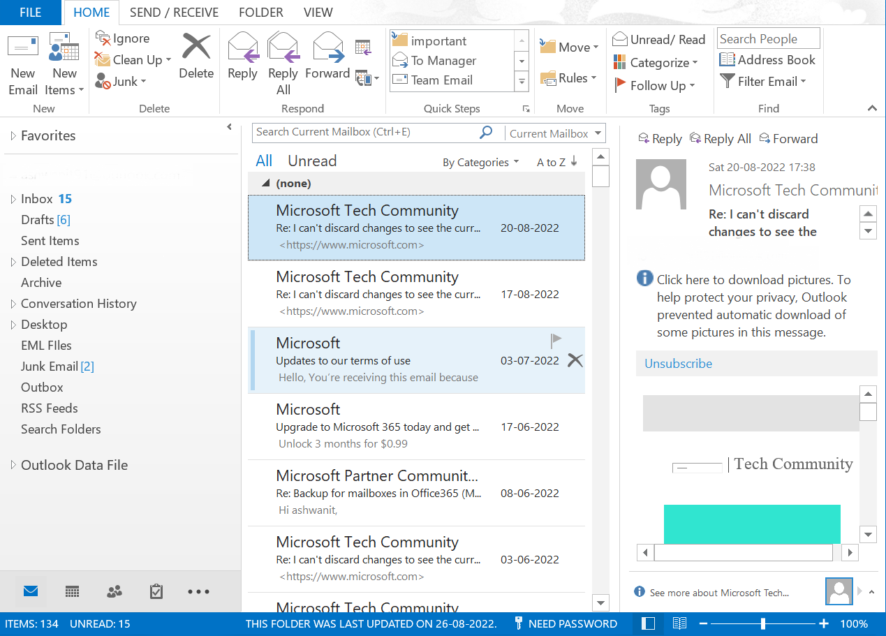
Task: Open the Rules dropdown
Action: coord(568,78)
